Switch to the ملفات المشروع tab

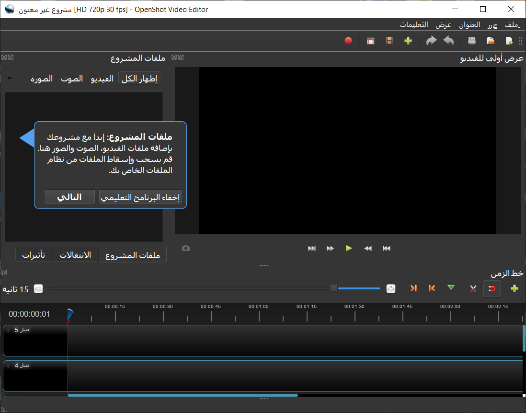(x=133, y=255)
